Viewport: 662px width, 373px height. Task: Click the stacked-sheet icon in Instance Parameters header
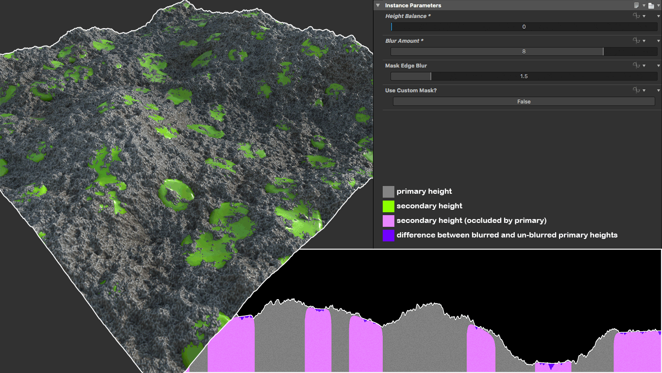(651, 5)
